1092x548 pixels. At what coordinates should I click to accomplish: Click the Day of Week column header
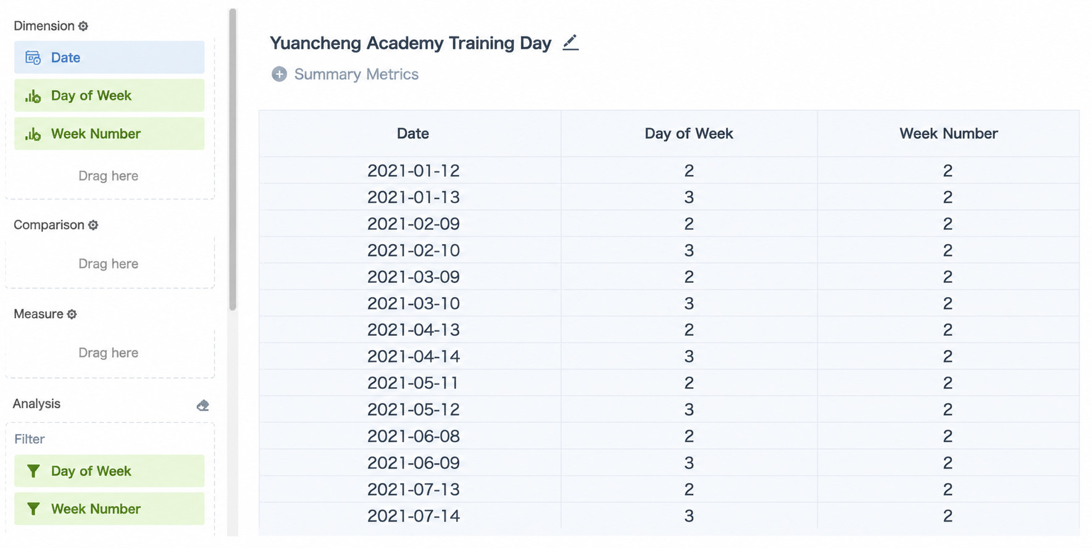pyautogui.click(x=689, y=134)
